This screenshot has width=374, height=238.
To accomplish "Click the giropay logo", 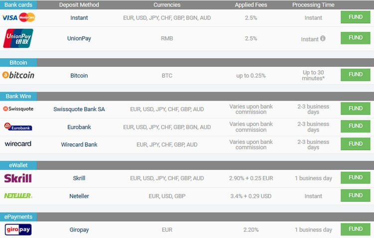I will (x=18, y=230).
